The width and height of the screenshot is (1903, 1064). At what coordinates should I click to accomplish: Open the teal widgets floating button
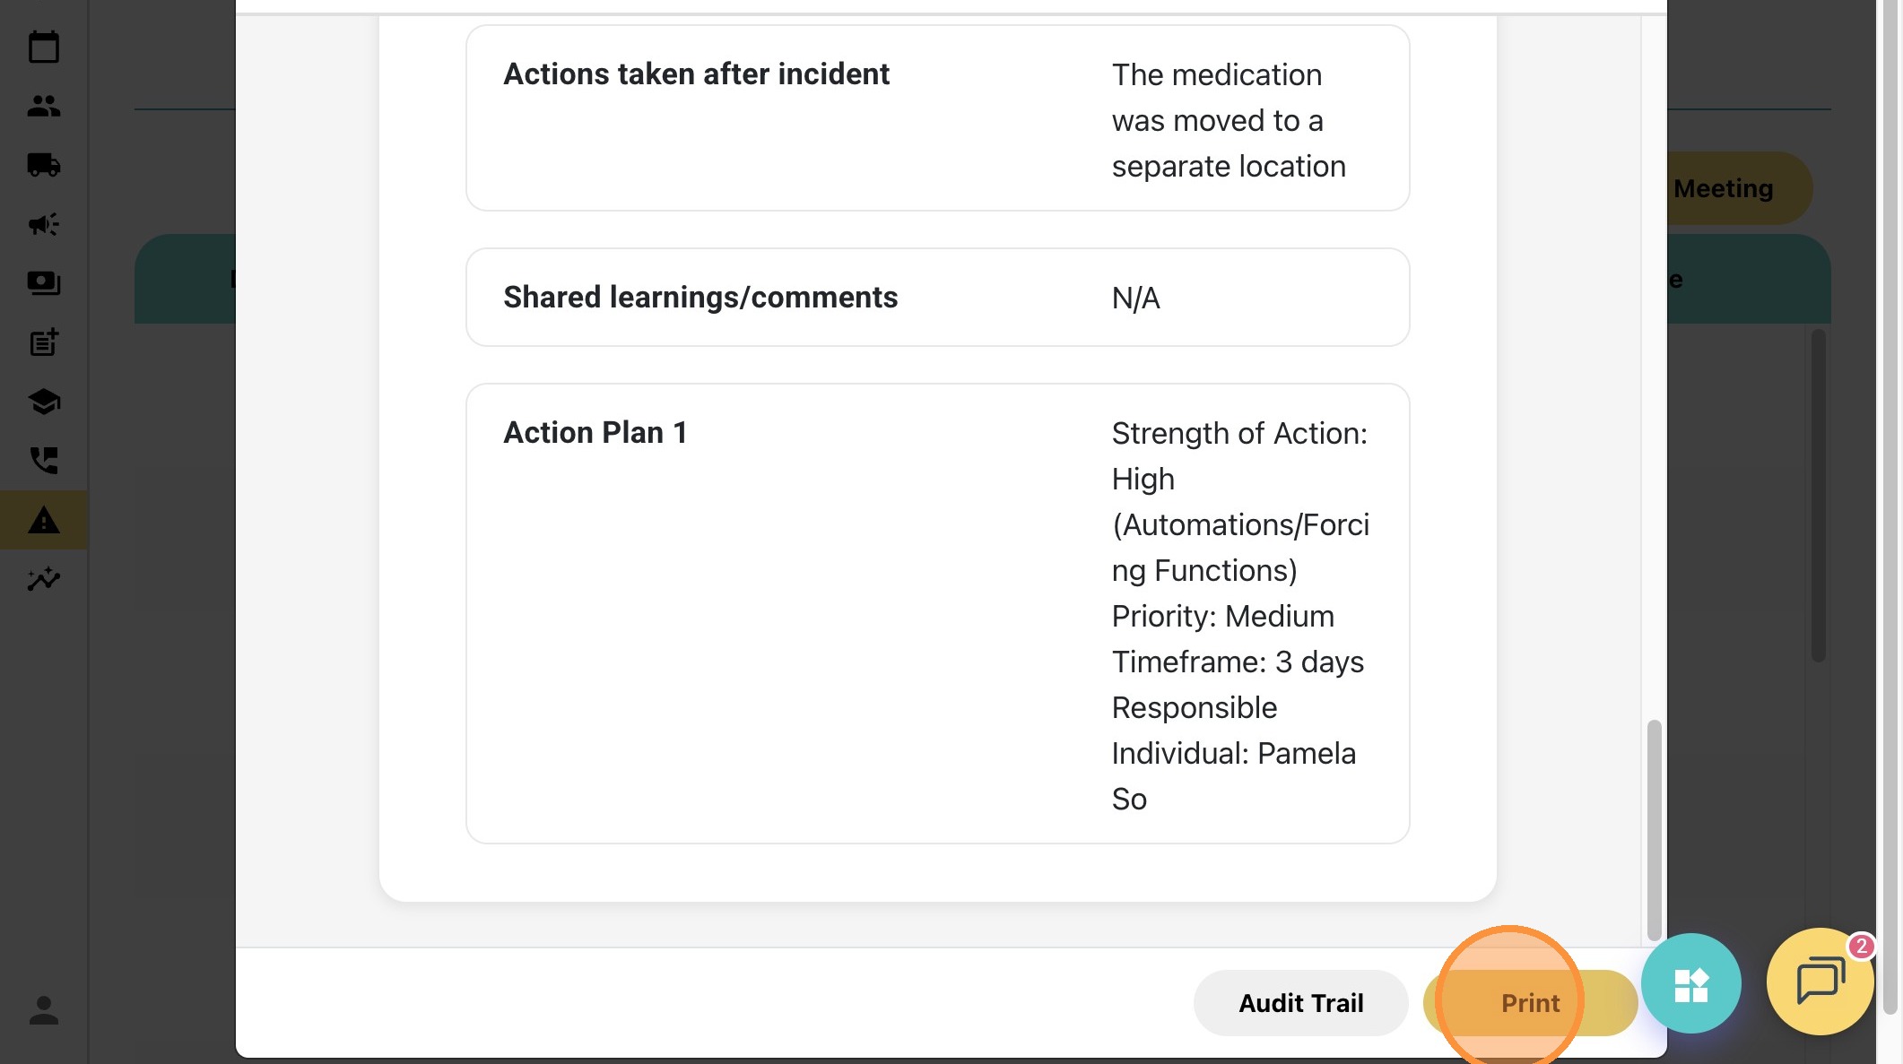[1690, 983]
